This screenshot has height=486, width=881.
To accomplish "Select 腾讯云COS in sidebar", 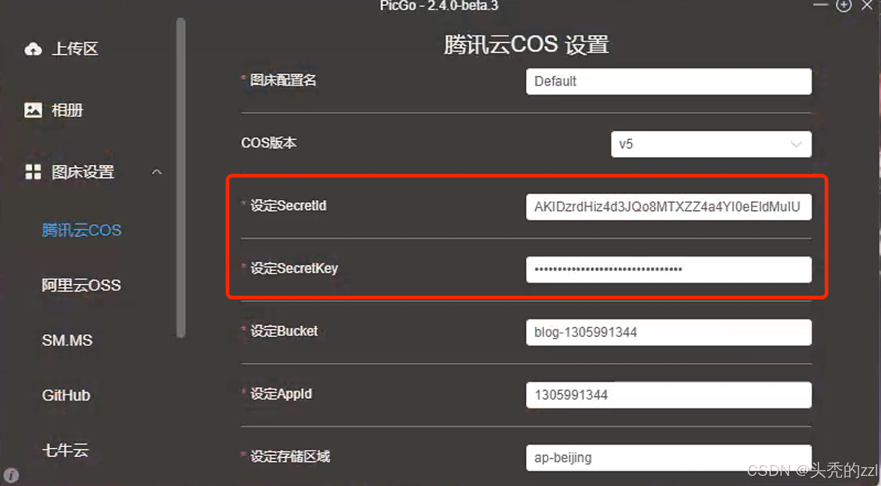I will (x=82, y=230).
